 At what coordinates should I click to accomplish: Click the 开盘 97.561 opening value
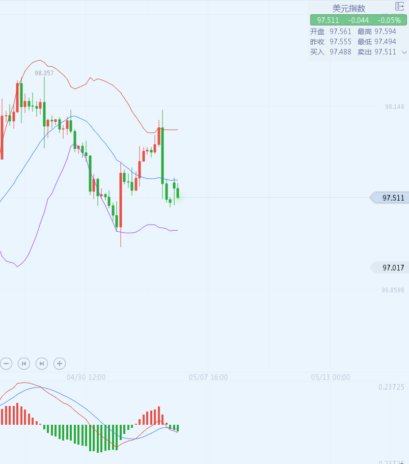click(x=331, y=32)
